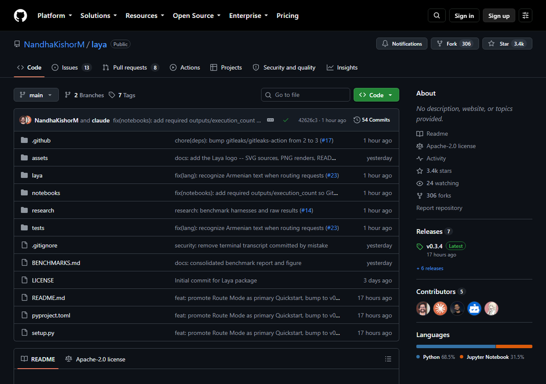Expand the main branch dropdown
The image size is (546, 384).
click(36, 95)
